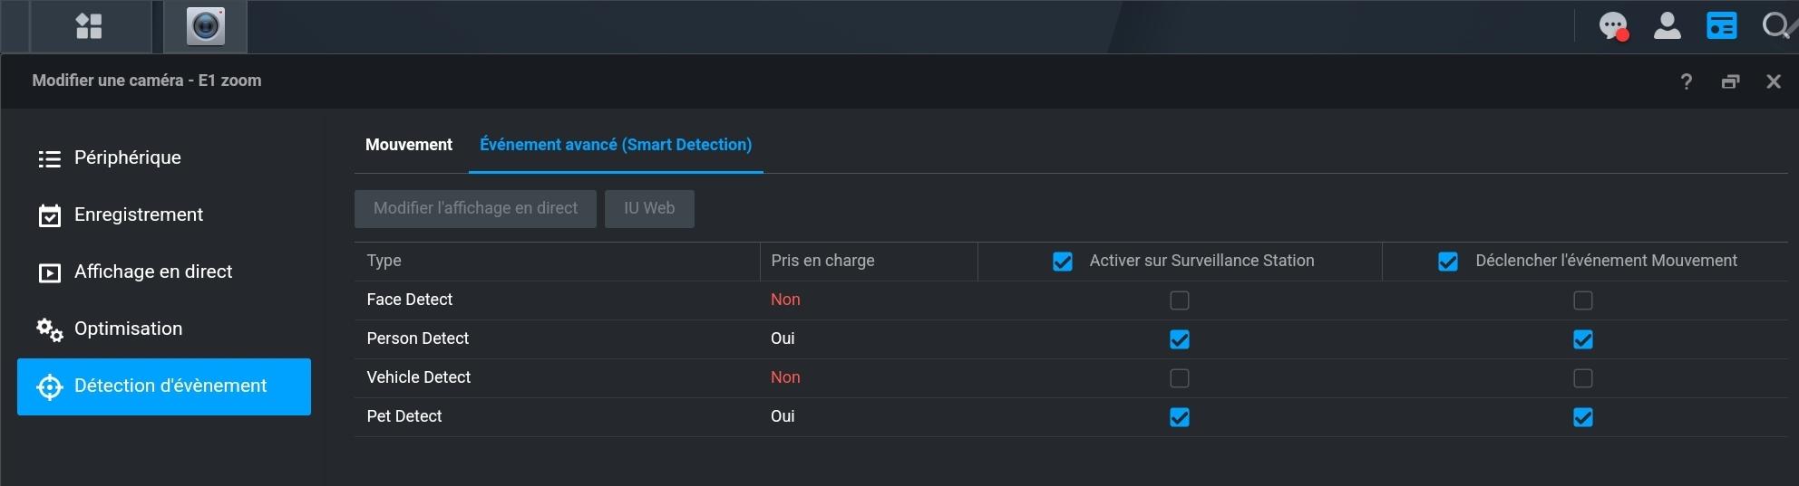Open help with the question mark icon

point(1686,81)
